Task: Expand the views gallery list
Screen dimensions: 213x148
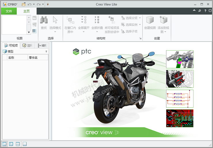Action: pos(29,32)
